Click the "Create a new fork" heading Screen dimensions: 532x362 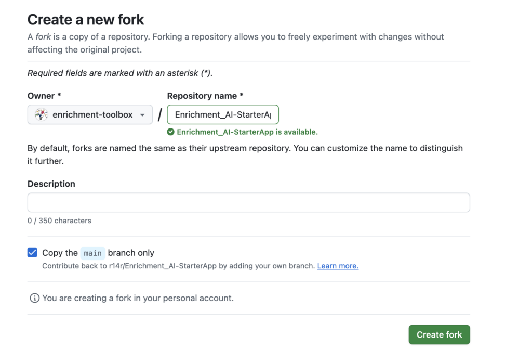86,20
